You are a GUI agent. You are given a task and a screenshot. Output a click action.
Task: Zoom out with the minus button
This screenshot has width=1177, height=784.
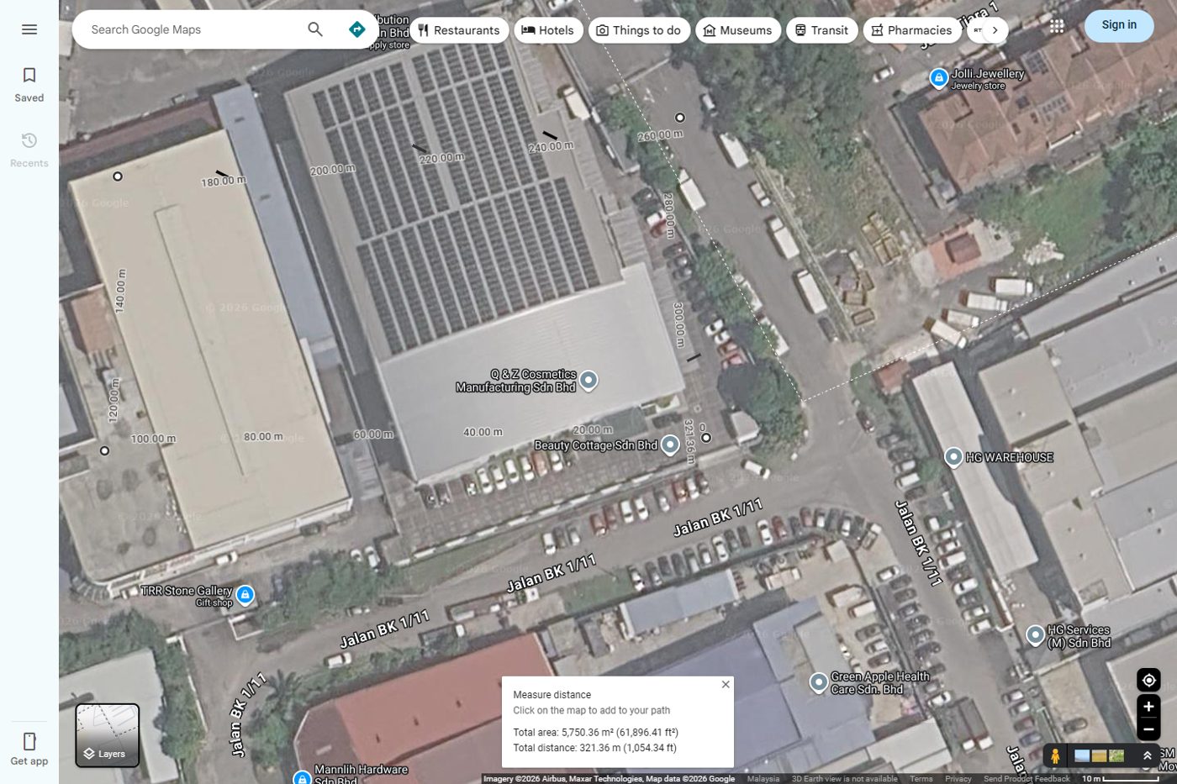(x=1148, y=729)
